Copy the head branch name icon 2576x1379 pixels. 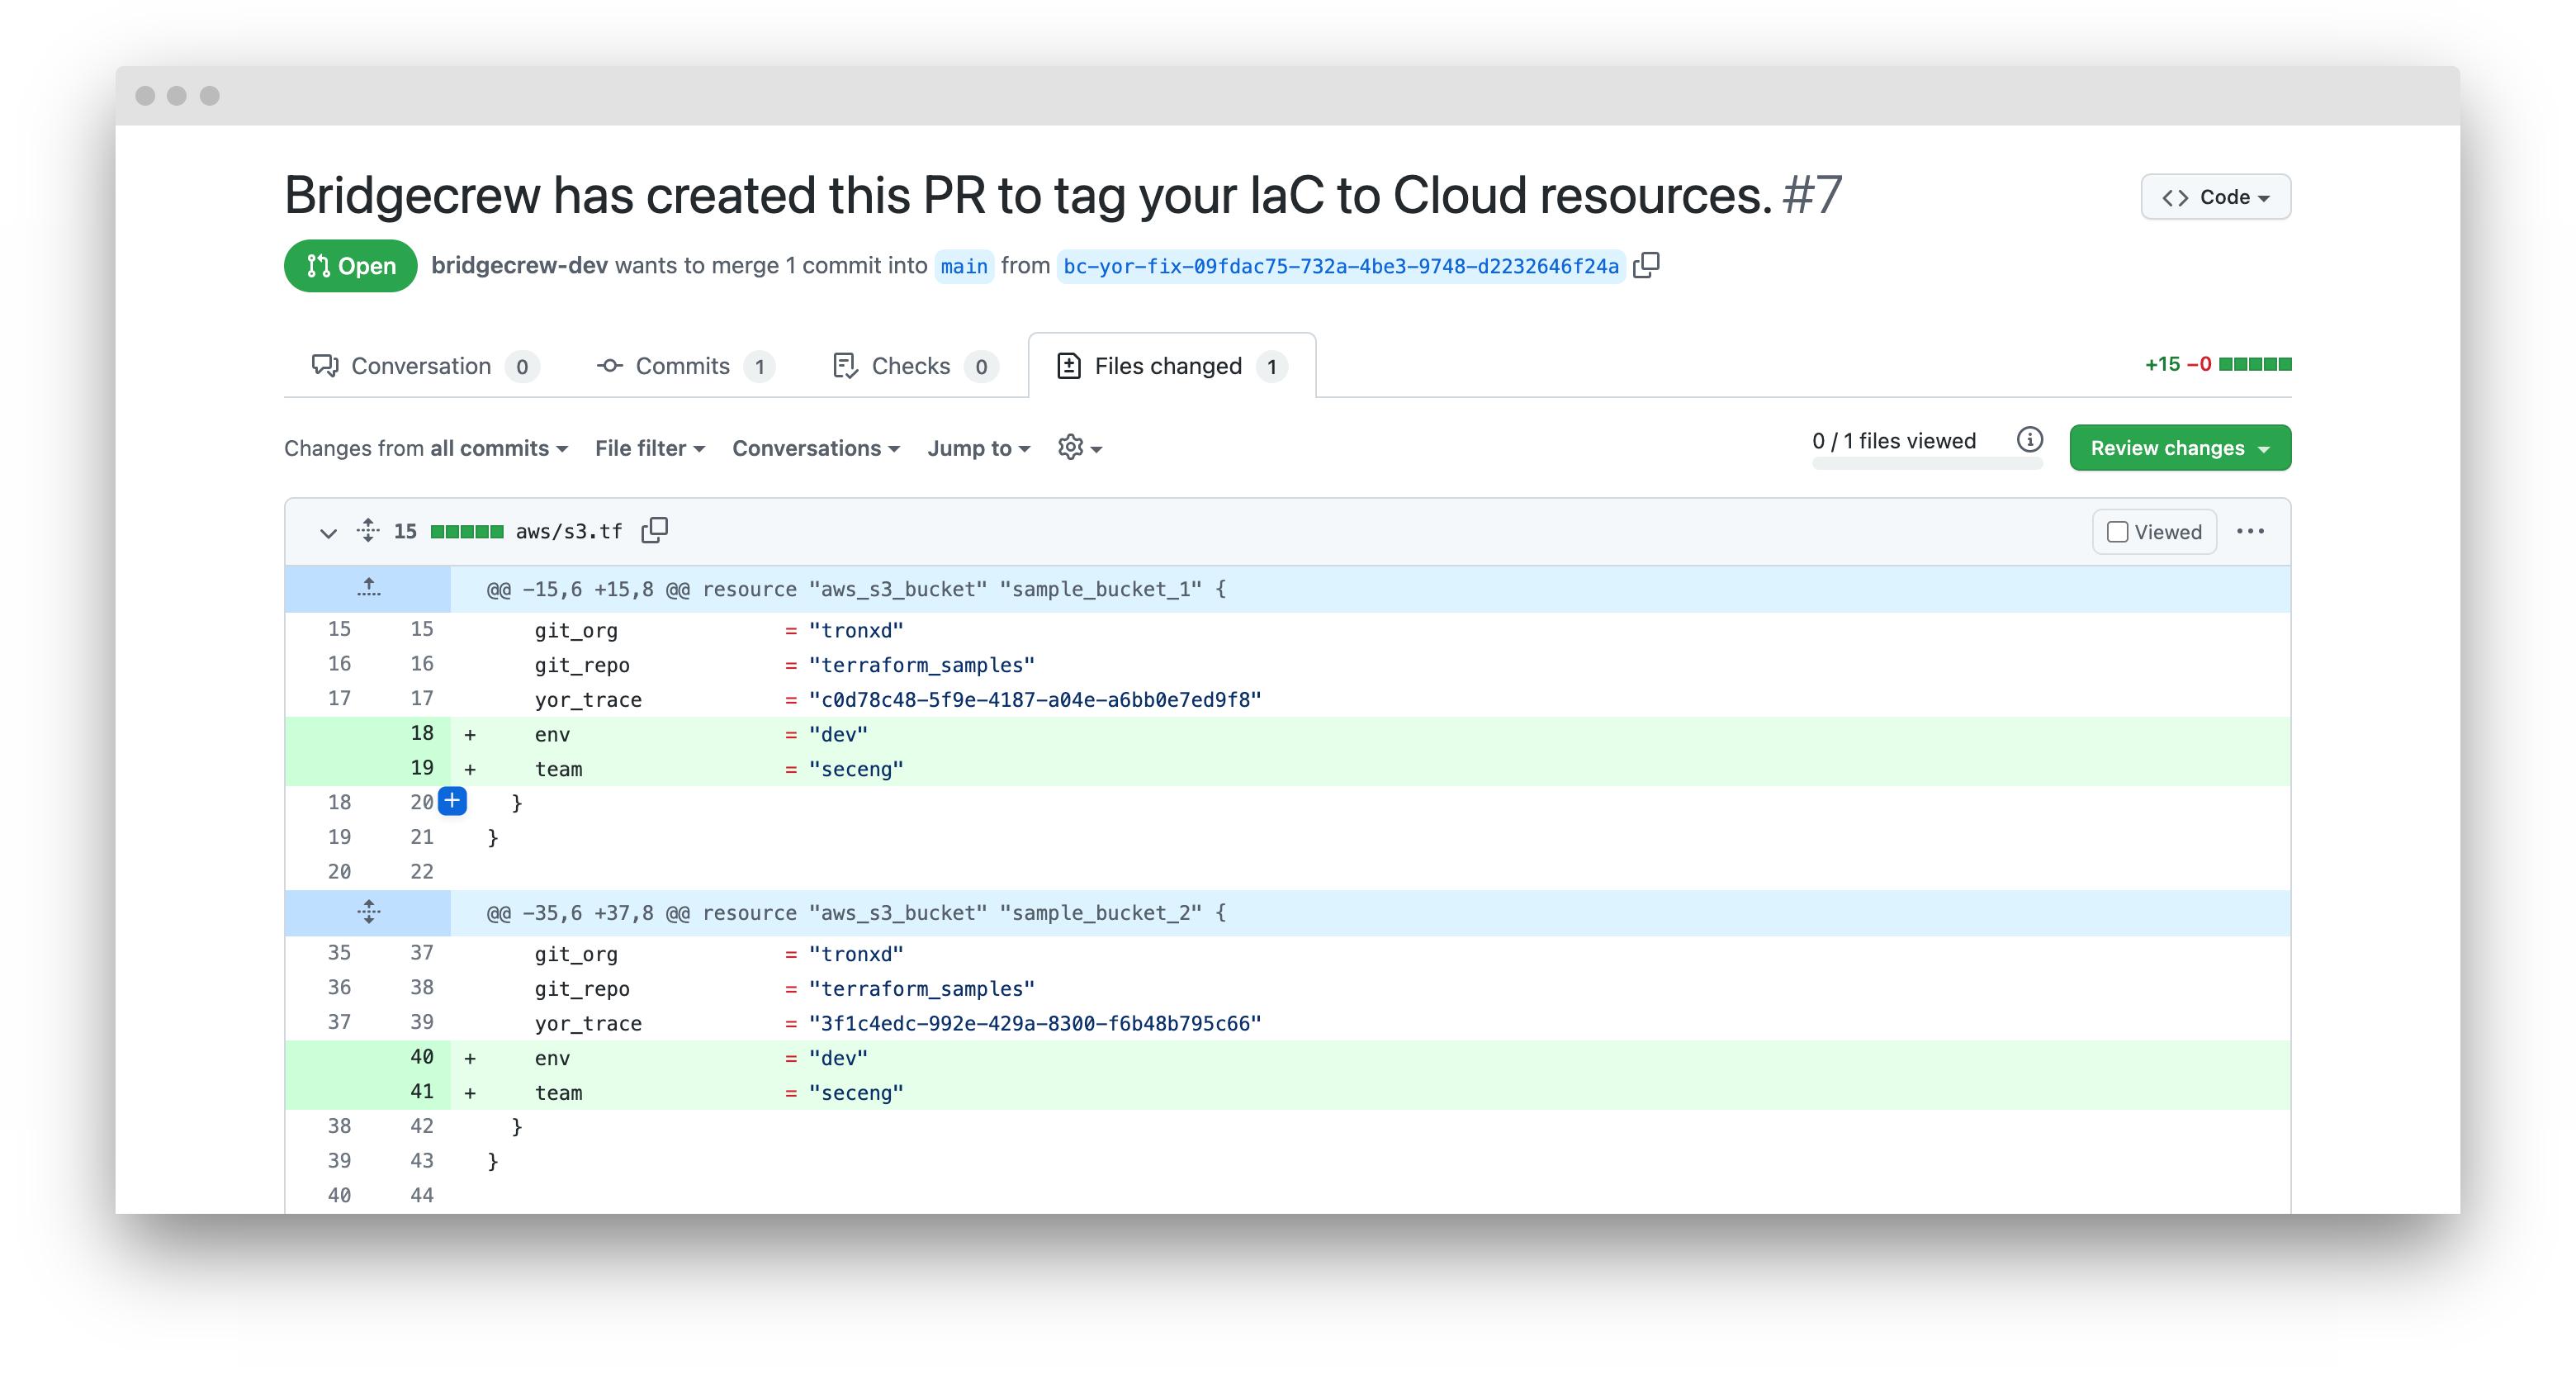pyautogui.click(x=1646, y=265)
